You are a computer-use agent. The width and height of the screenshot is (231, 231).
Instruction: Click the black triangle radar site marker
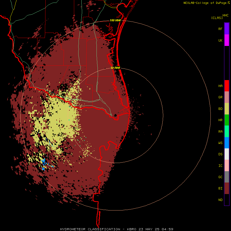[115, 115]
